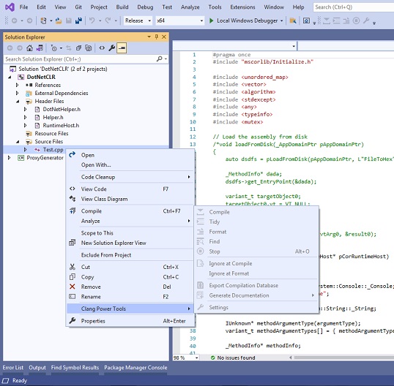Screen dimensions: 394x386
Task: Open the Output tab
Action: pos(37,368)
